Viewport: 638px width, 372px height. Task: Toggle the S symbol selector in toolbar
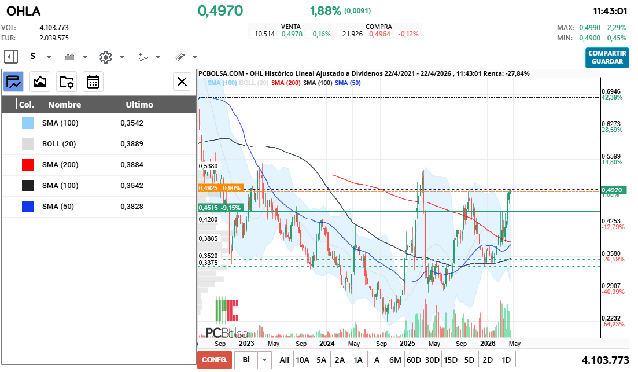pyautogui.click(x=34, y=57)
